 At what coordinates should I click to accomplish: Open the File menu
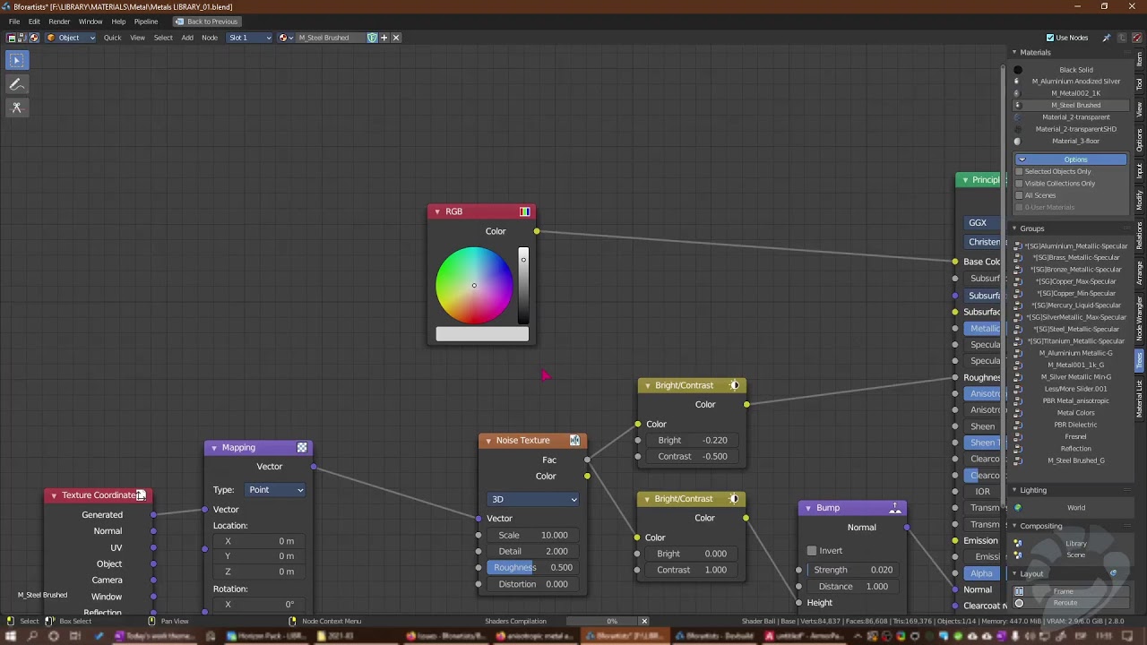coord(14,21)
